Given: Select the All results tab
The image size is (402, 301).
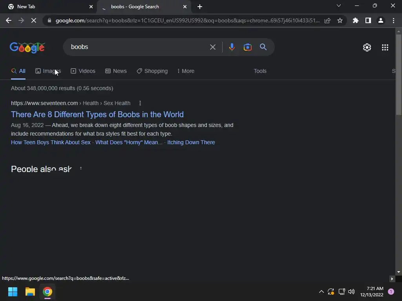Looking at the screenshot, I should pos(18,71).
